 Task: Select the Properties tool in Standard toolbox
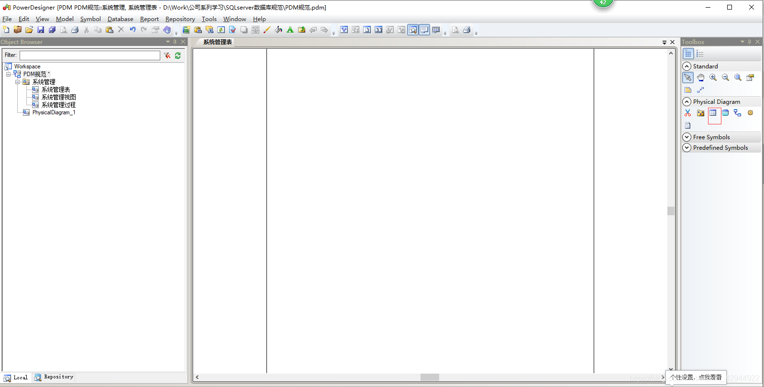[750, 77]
